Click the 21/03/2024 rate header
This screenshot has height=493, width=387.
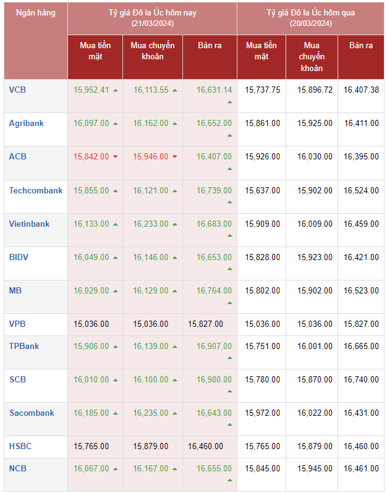pos(153,18)
